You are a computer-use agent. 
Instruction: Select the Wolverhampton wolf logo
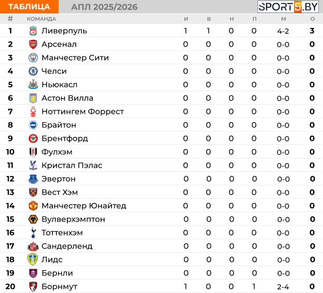tap(33, 219)
